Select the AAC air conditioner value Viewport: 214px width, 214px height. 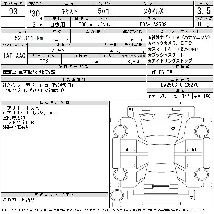point(21,56)
